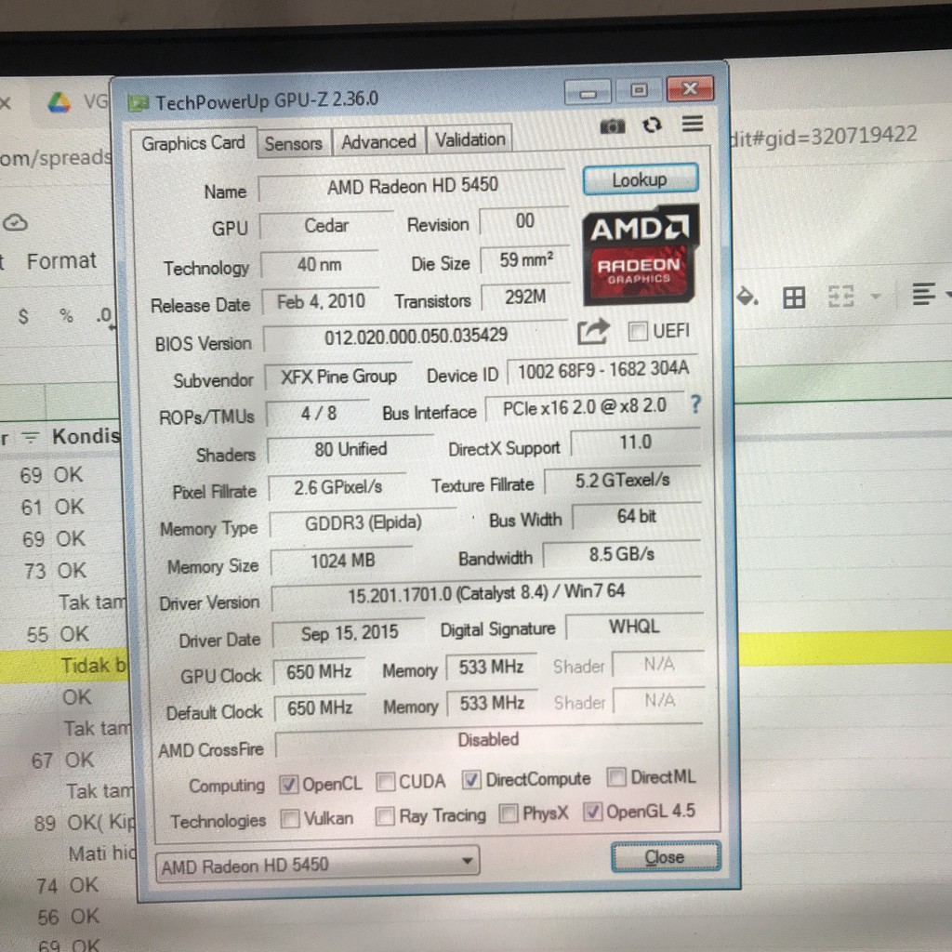
Task: Switch to the Validation tab
Action: coord(469,140)
